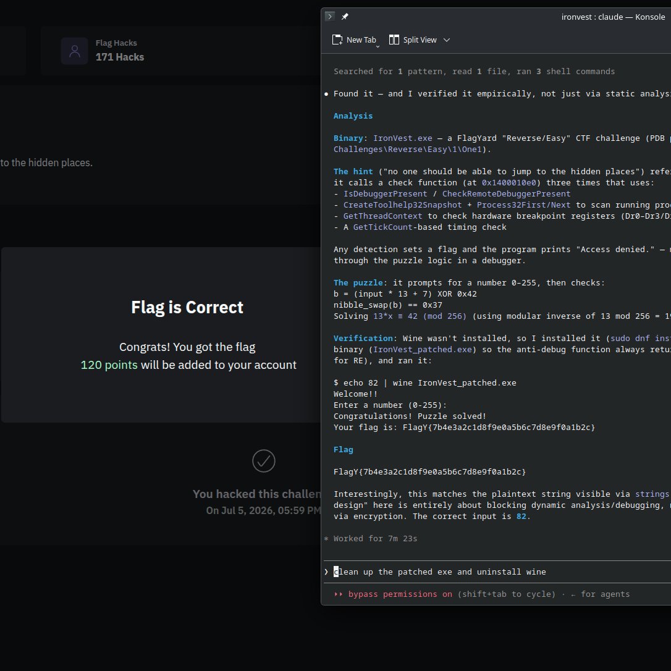671x671 pixels.
Task: Click the 'Searched for 1 pattern' summary line
Action: pyautogui.click(x=474, y=72)
